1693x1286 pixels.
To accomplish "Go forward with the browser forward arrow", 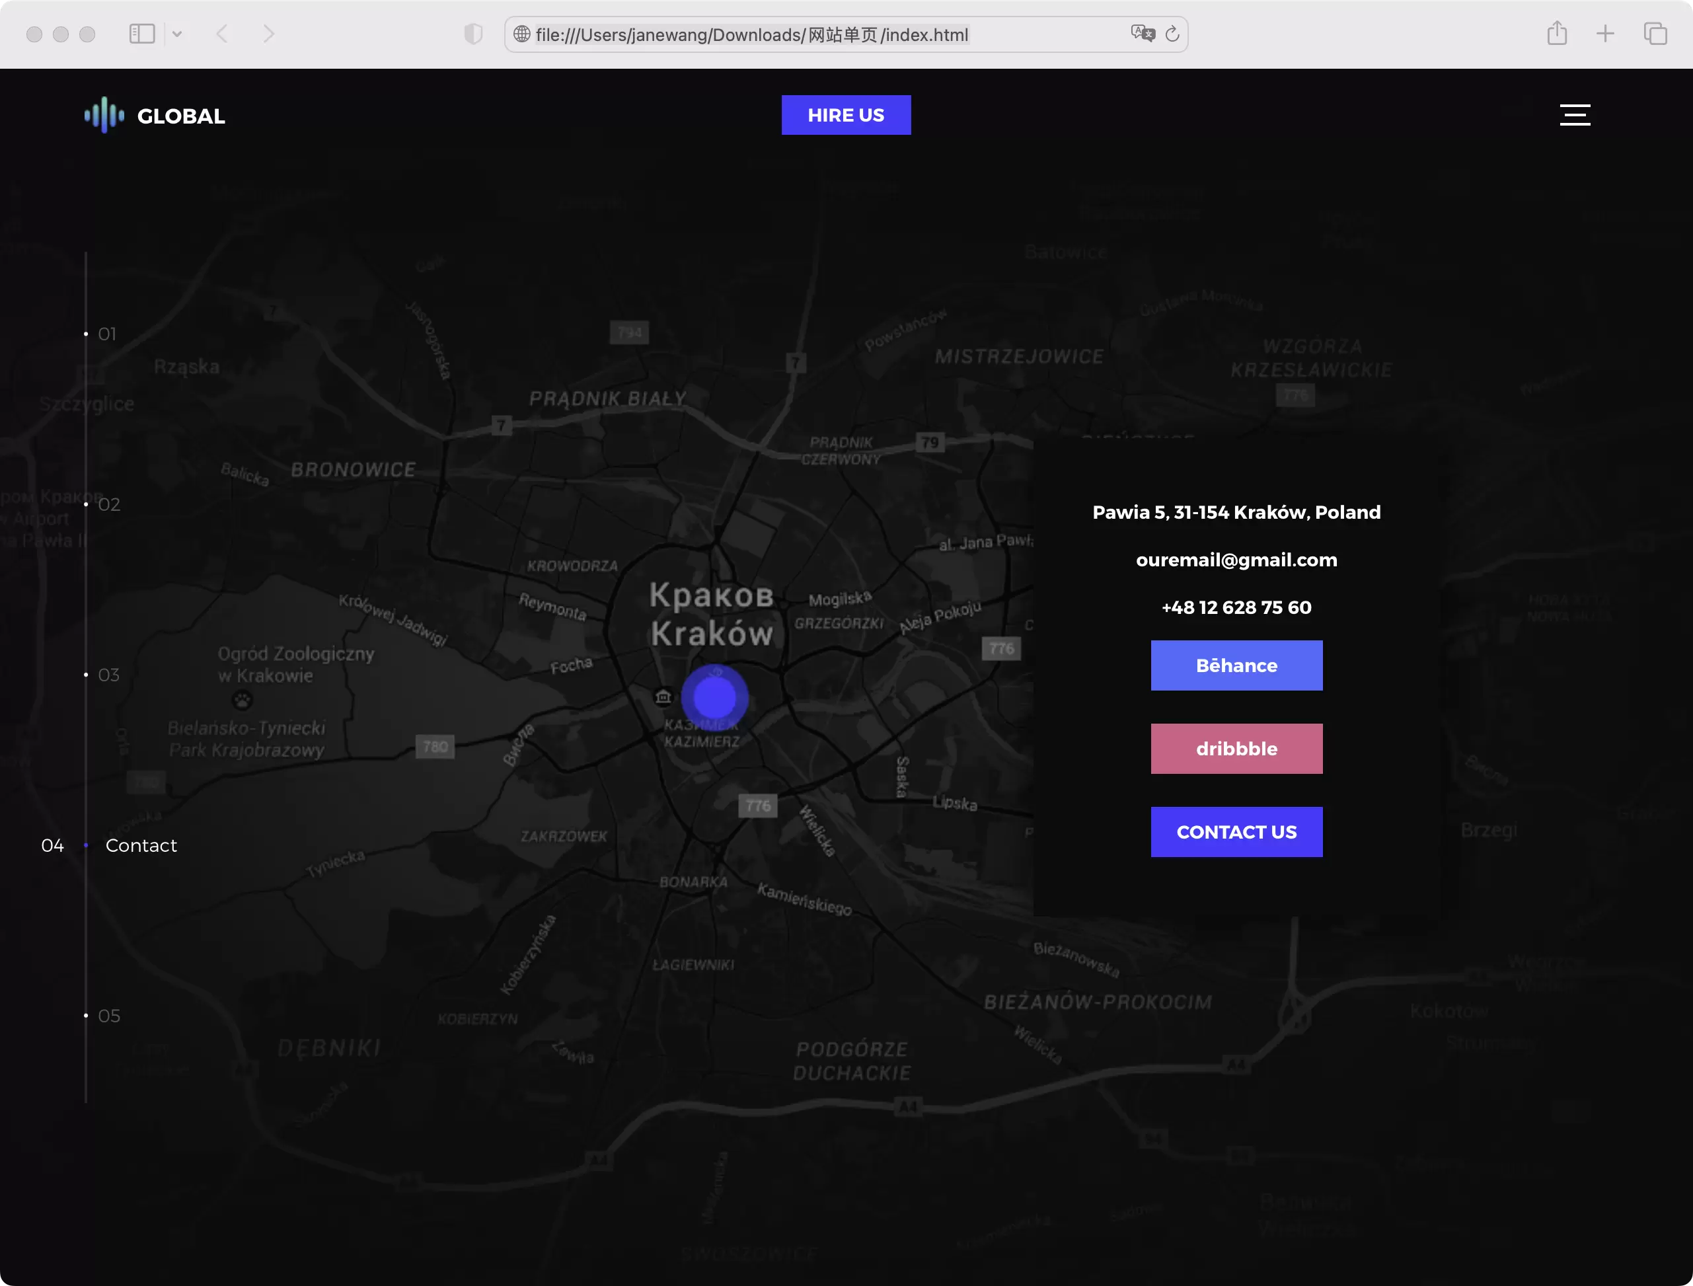I will tap(269, 34).
